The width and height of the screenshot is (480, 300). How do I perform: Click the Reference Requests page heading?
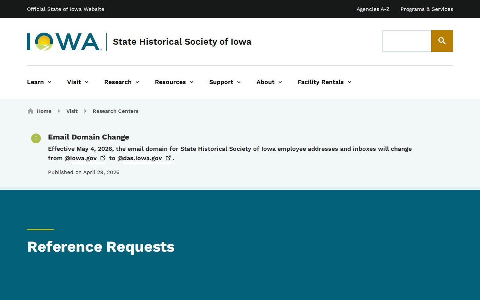pos(101,247)
